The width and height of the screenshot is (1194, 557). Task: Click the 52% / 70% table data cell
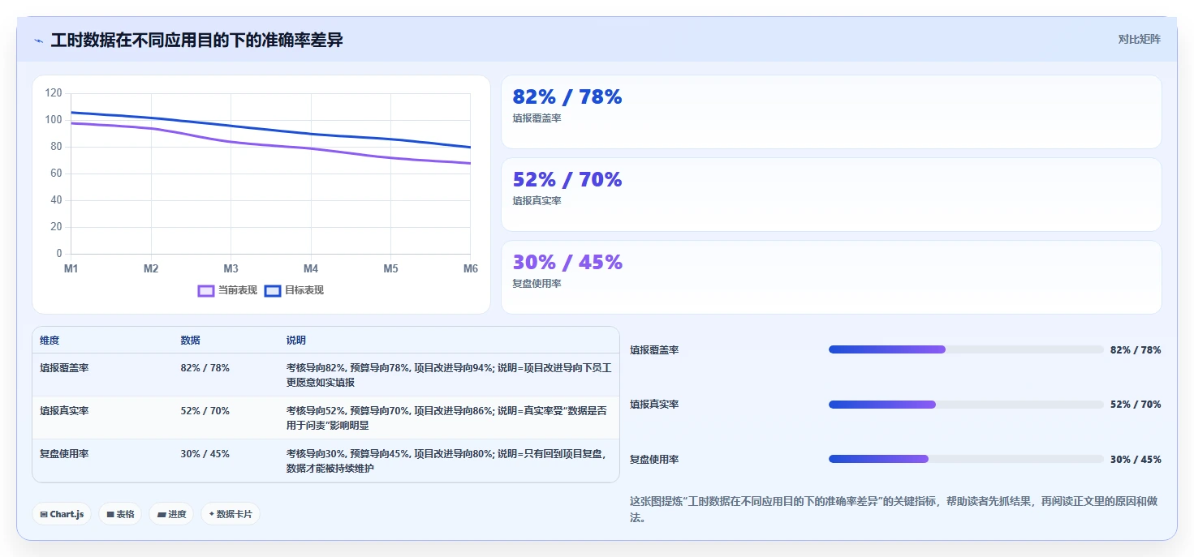[x=205, y=411]
